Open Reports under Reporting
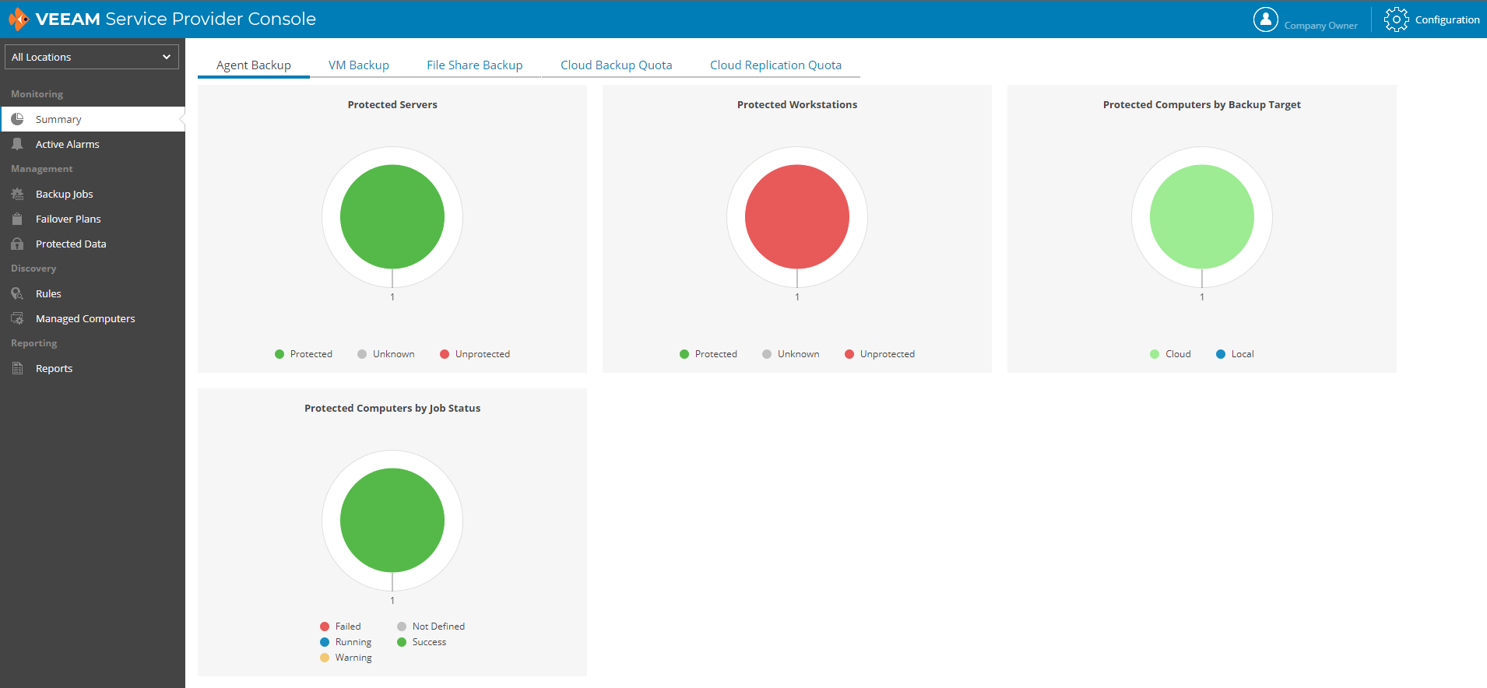 [93, 368]
